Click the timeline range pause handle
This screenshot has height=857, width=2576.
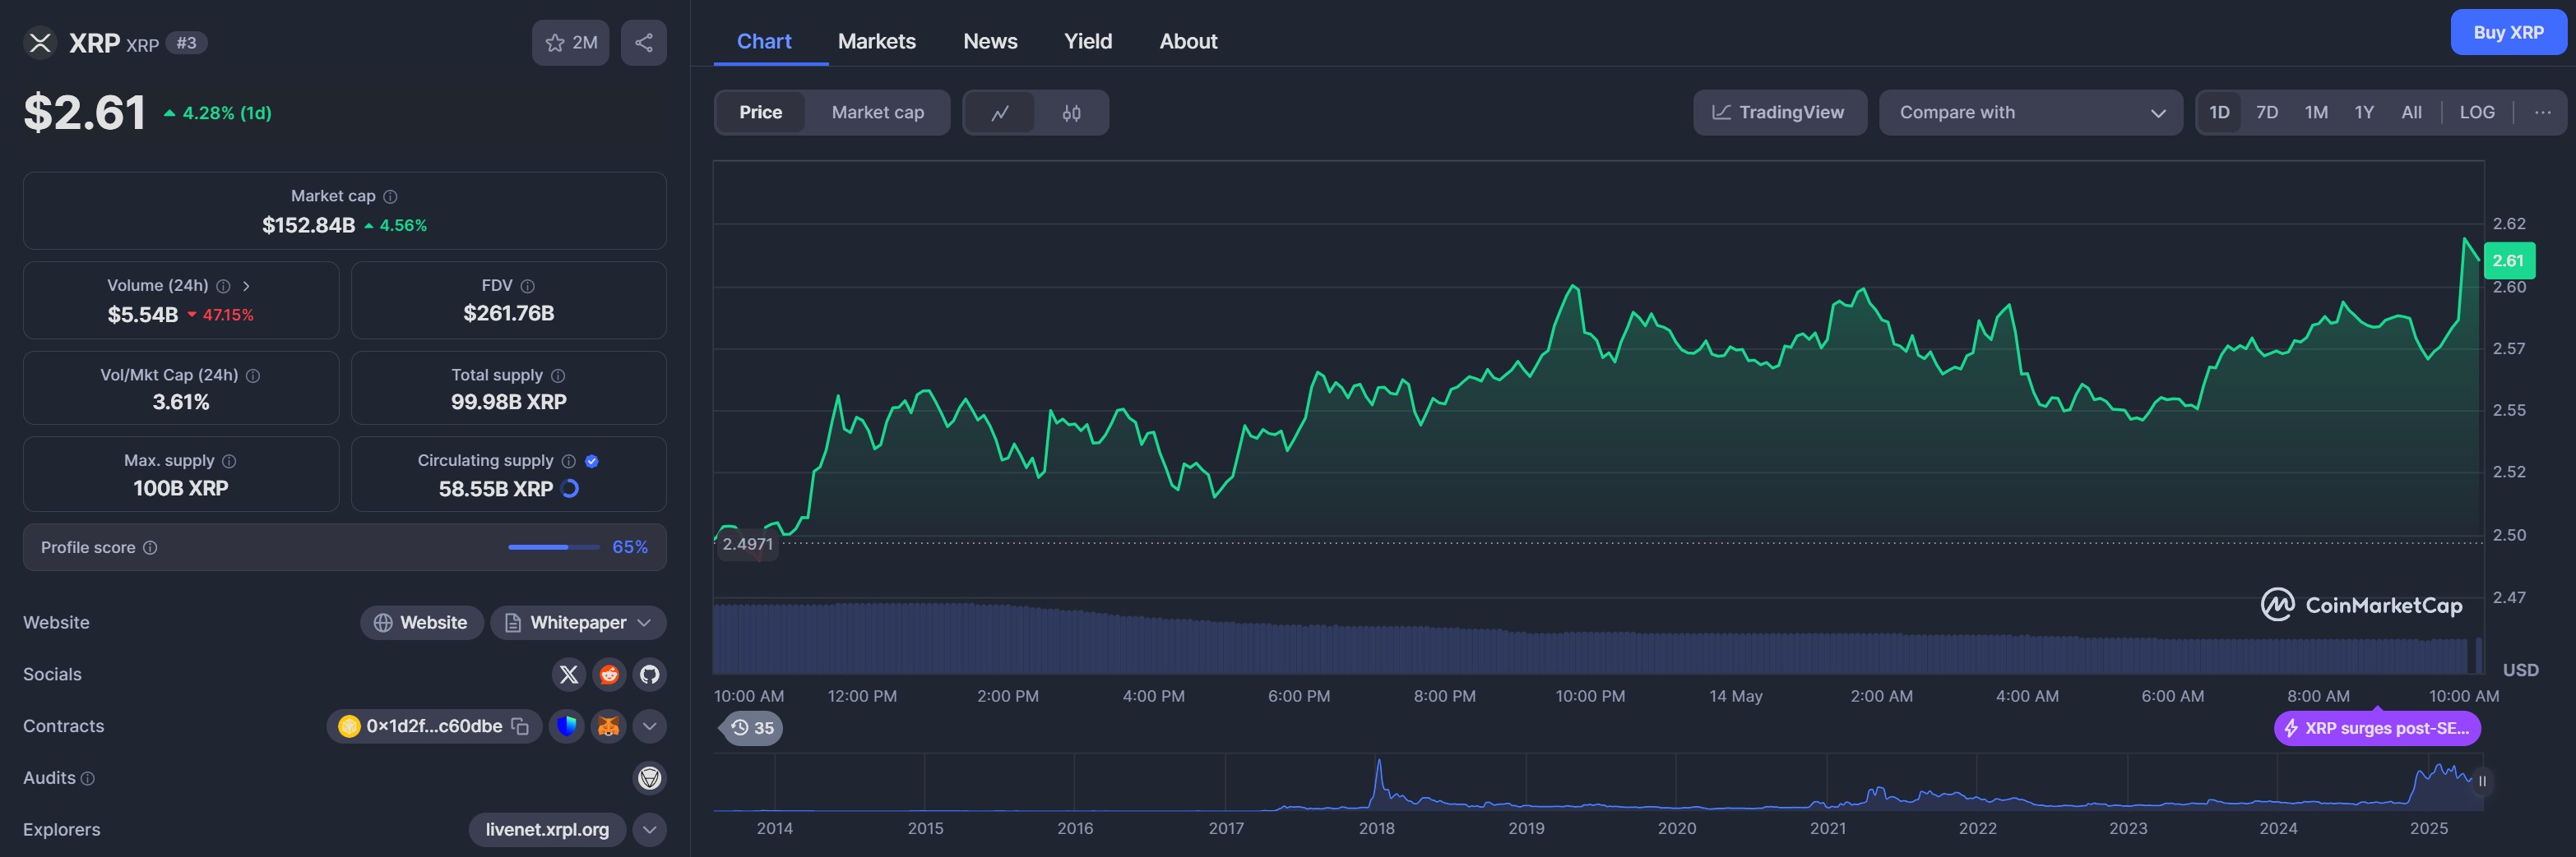pos(2482,781)
